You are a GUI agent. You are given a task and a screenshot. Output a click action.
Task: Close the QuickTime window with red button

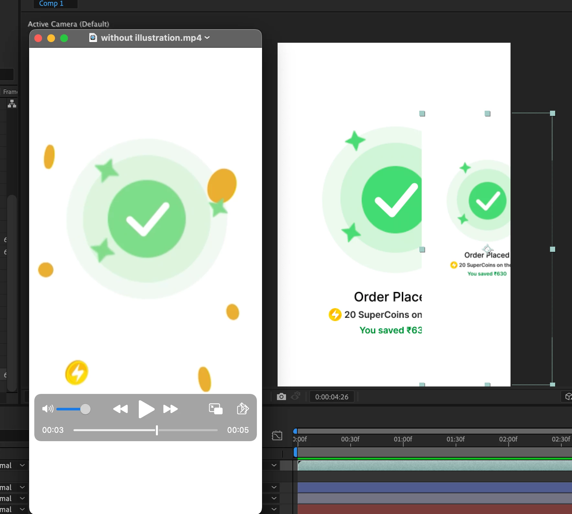click(x=38, y=38)
